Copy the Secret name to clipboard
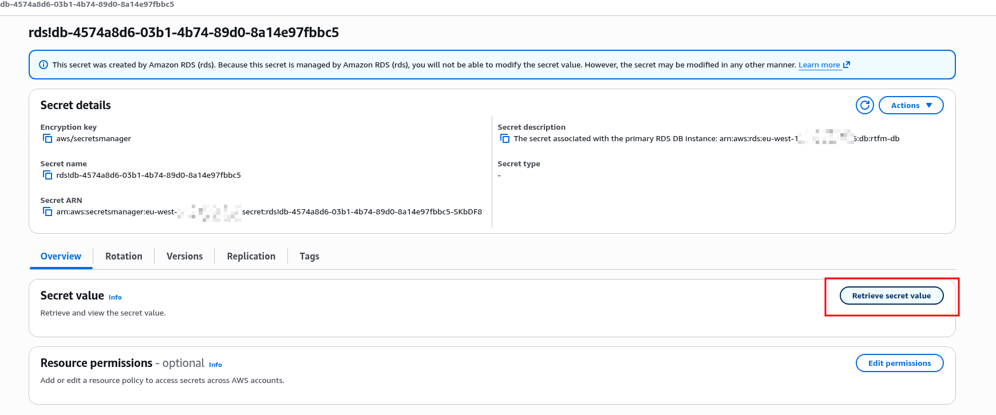This screenshot has height=415, width=996. (48, 175)
